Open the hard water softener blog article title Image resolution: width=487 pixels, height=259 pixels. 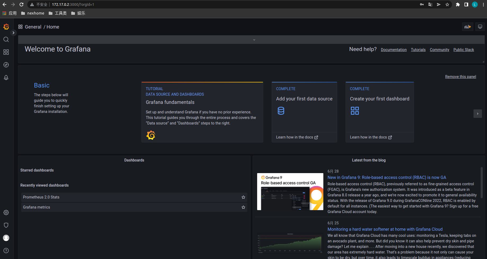pyautogui.click(x=385, y=229)
